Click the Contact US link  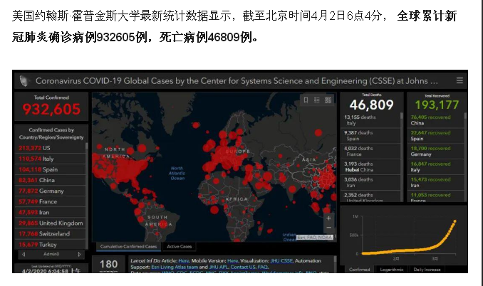pyautogui.click(x=243, y=267)
